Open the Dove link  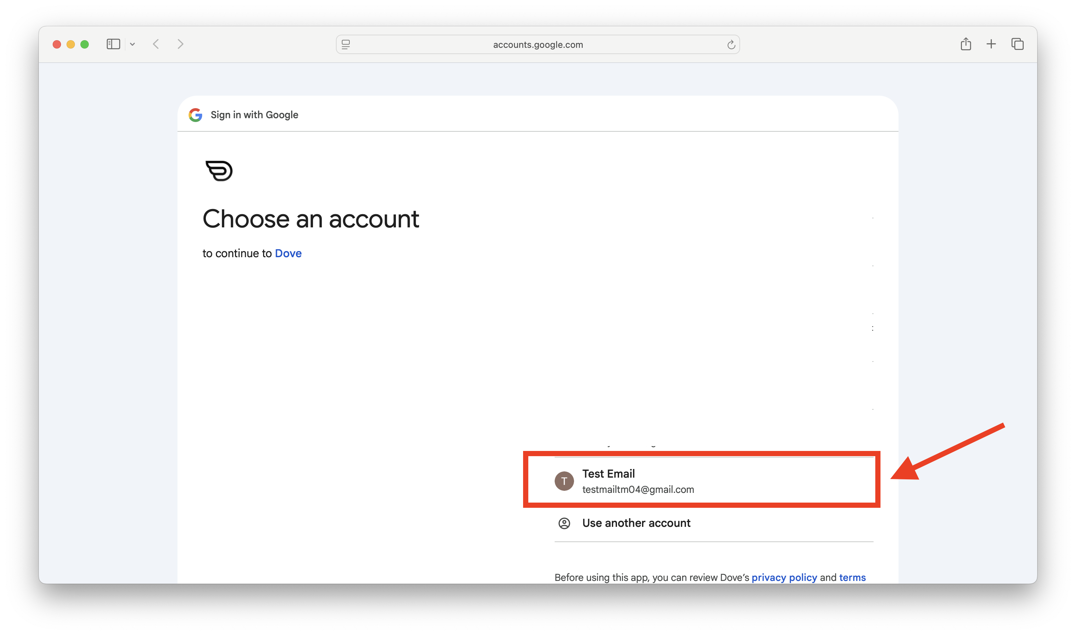coord(288,253)
